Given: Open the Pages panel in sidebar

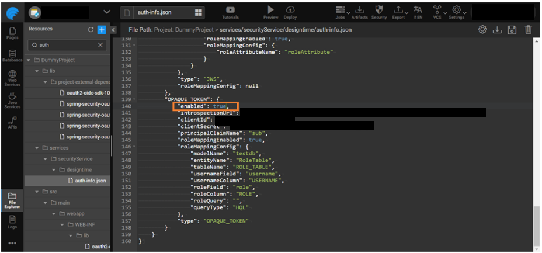Looking at the screenshot, I should [x=12, y=33].
